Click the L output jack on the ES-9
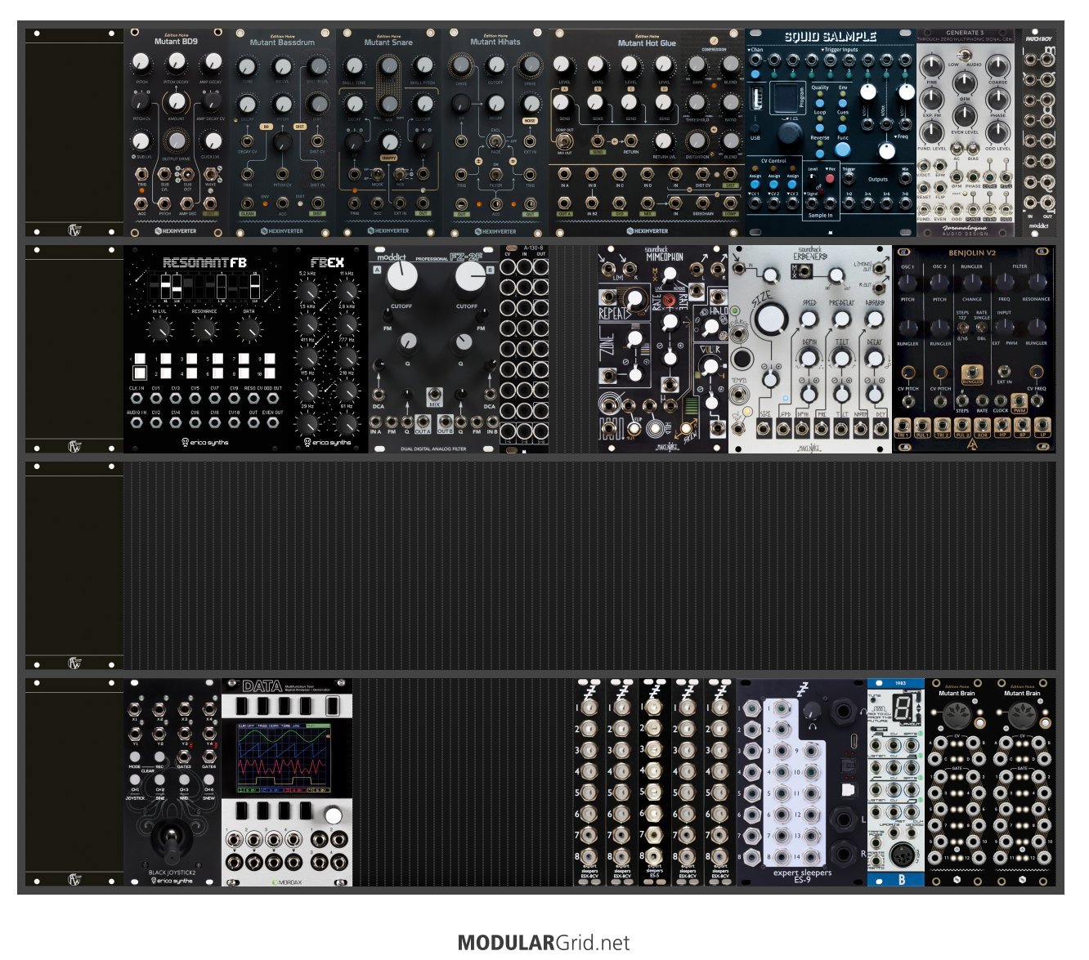Viewport: 1089px width, 960px height. 844,819
